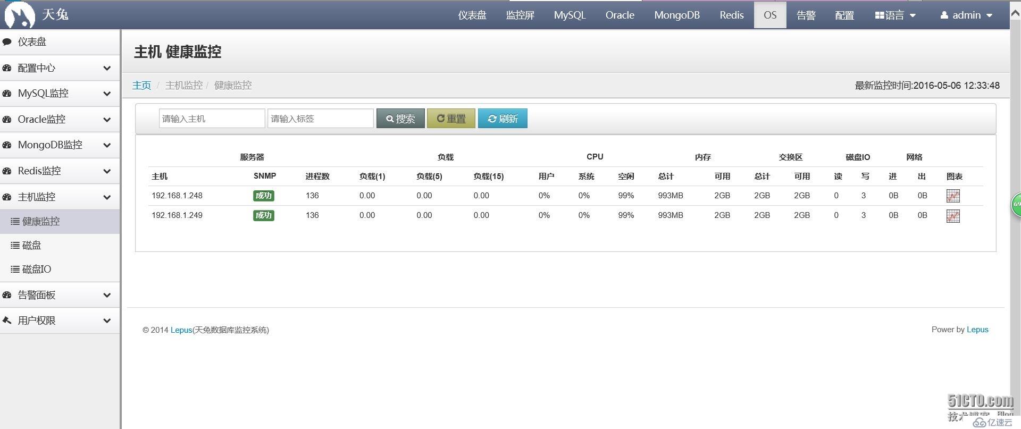This screenshot has width=1021, height=429.
Task: Click the gavel icon beside 用户权限
Action: 7,321
